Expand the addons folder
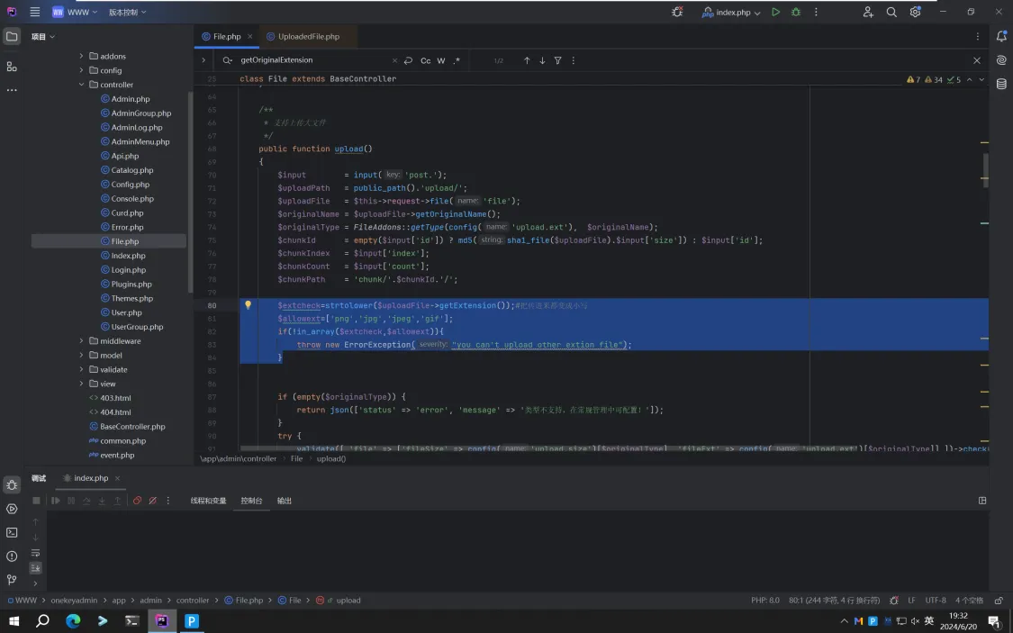Image resolution: width=1013 pixels, height=633 pixels. 81,56
